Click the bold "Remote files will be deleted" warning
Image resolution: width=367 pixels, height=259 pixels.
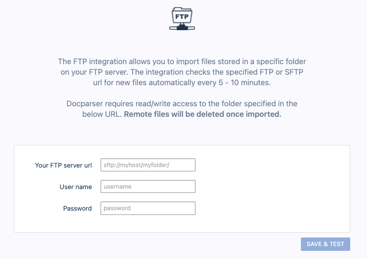[x=203, y=115]
